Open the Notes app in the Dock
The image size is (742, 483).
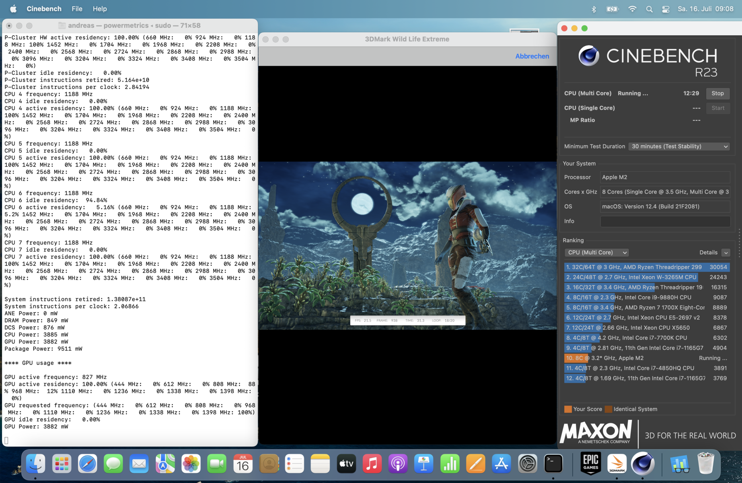320,464
